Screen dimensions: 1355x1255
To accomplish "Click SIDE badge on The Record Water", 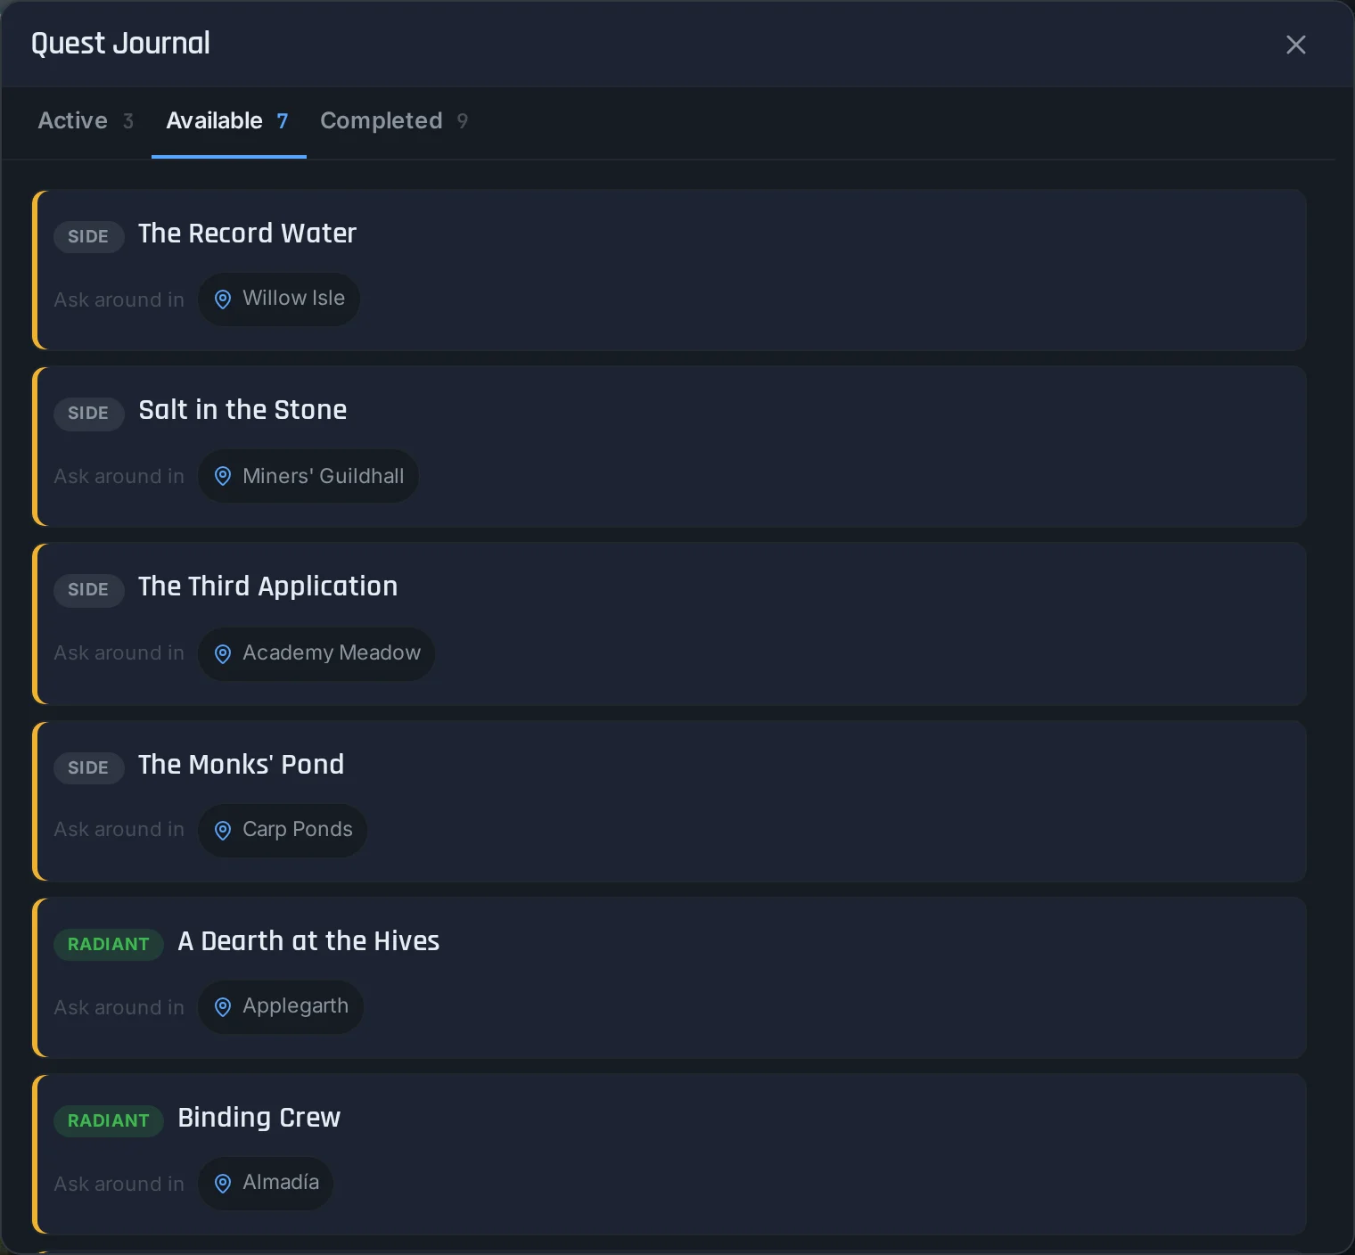I will 88,236.
